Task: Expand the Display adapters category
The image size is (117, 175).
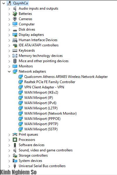Action: pos(9,35)
